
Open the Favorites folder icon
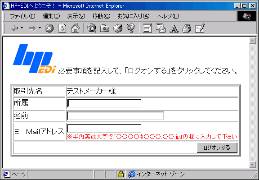[105, 28]
